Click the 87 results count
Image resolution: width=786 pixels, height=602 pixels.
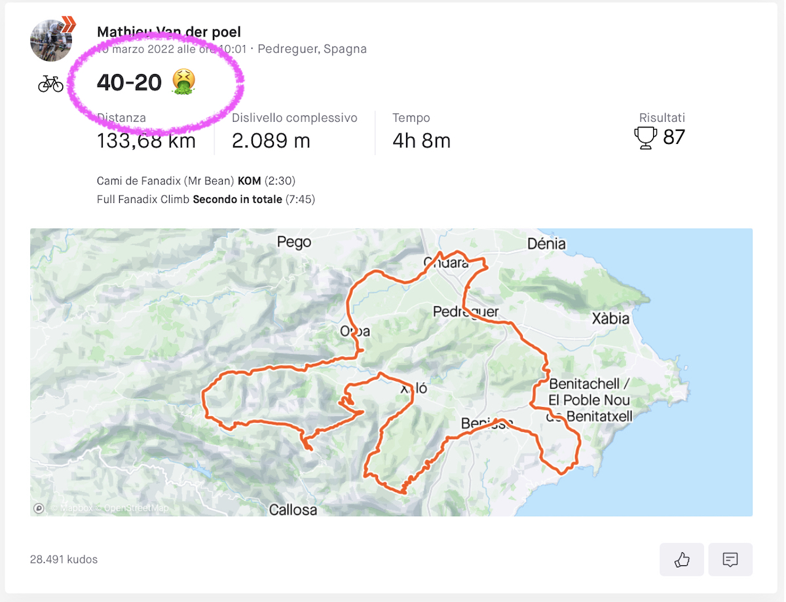[674, 137]
